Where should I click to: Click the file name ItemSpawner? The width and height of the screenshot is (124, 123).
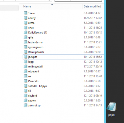(x=36, y=52)
